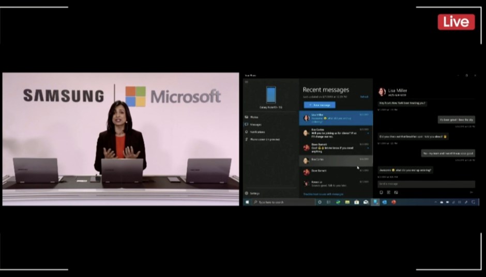Click the send message arrow
This screenshot has height=277, width=486.
(x=471, y=192)
